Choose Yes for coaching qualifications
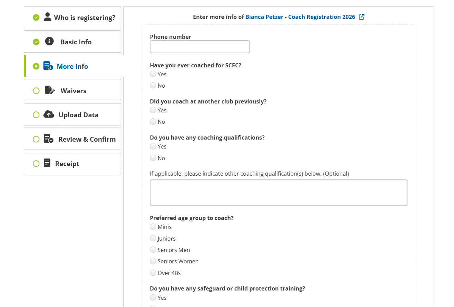The height and width of the screenshot is (307, 454). coord(153,146)
